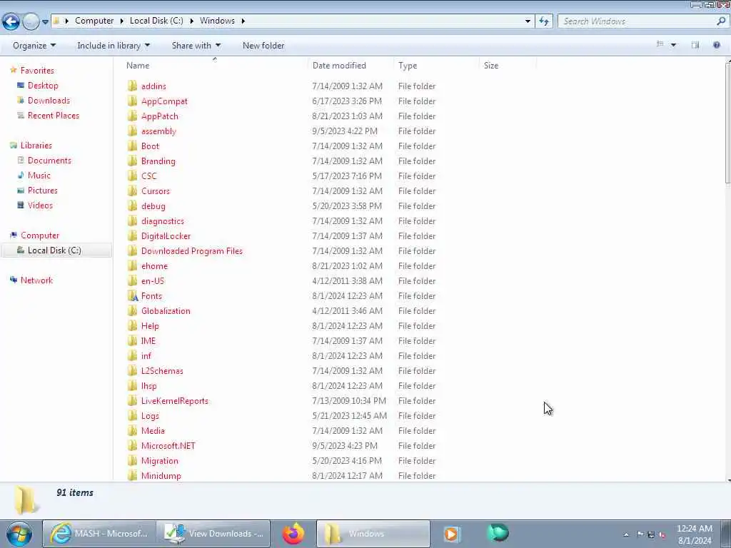Click Computer in the address breadcrumb
Image resolution: width=731 pixels, height=548 pixels.
point(94,21)
